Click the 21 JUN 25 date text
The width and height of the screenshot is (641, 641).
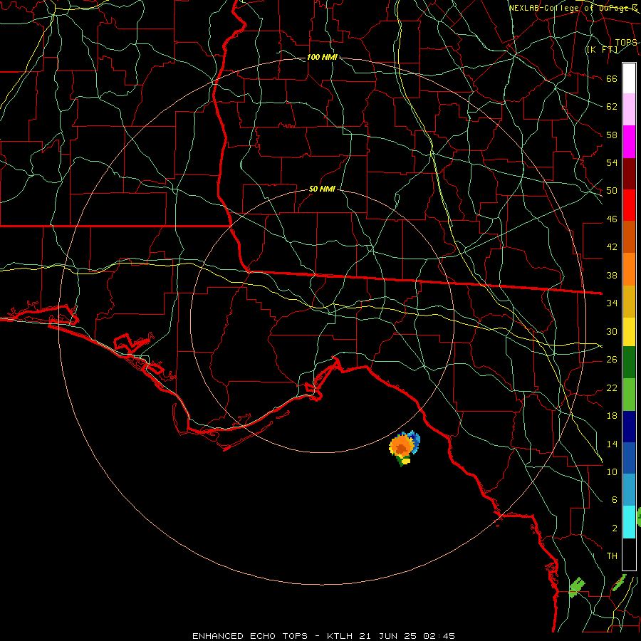point(389,636)
